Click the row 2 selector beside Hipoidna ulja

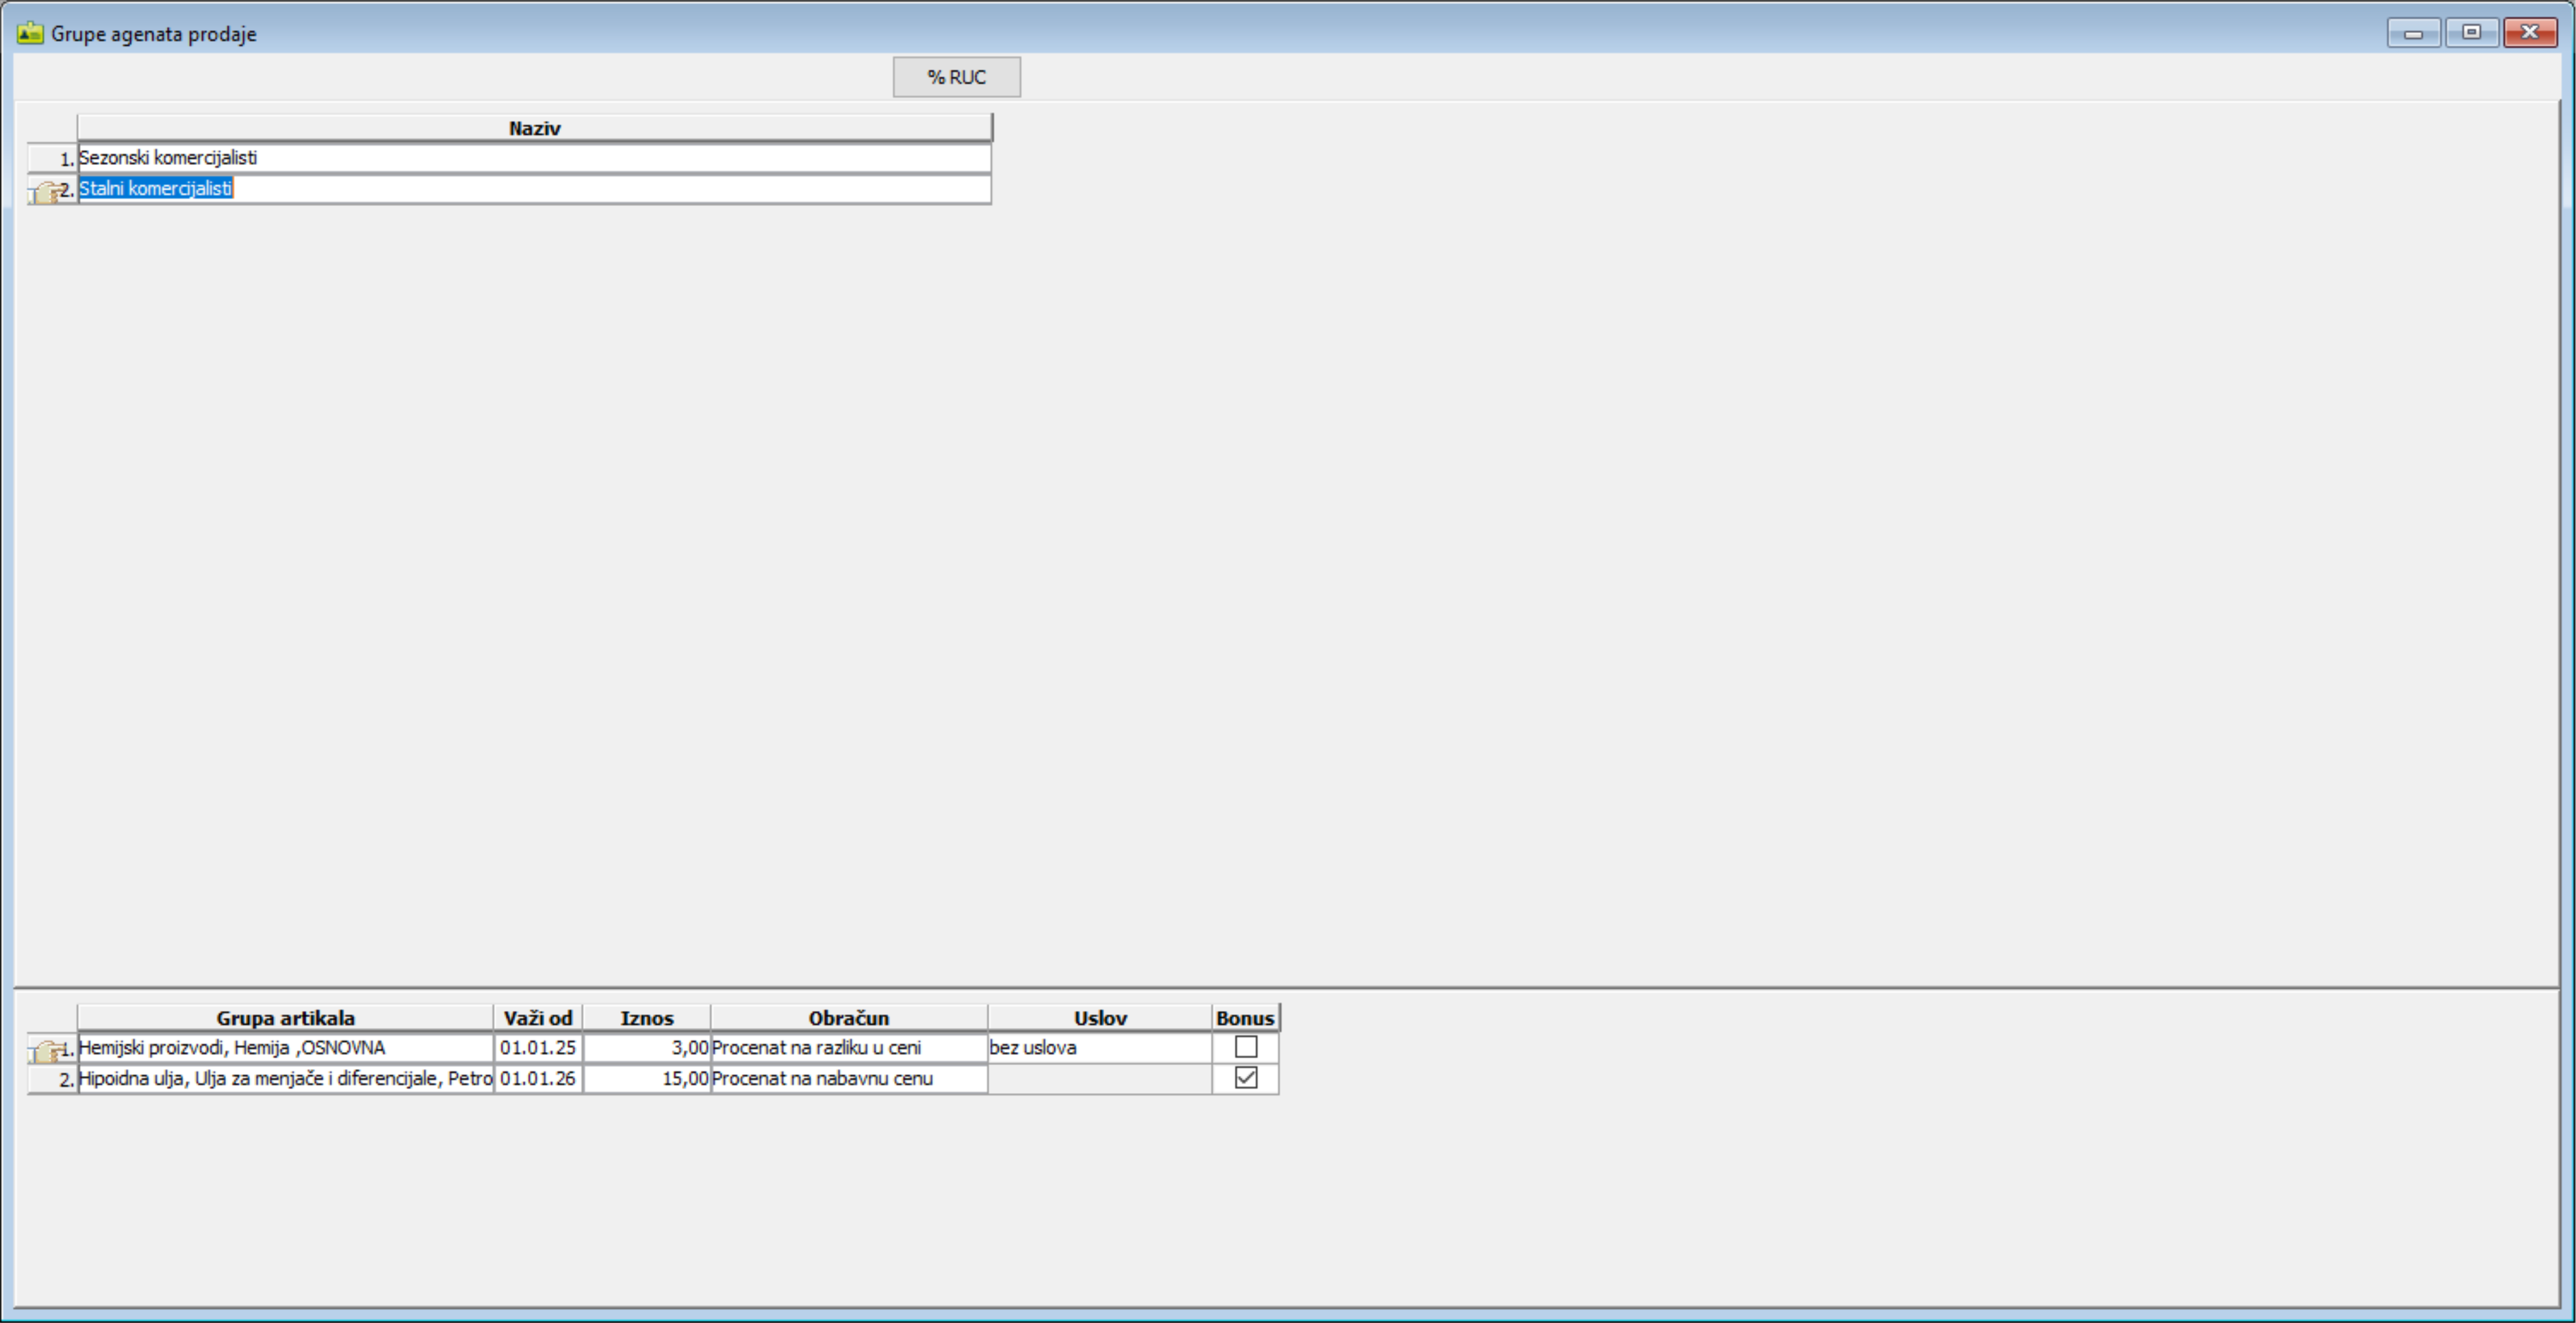[x=52, y=1080]
